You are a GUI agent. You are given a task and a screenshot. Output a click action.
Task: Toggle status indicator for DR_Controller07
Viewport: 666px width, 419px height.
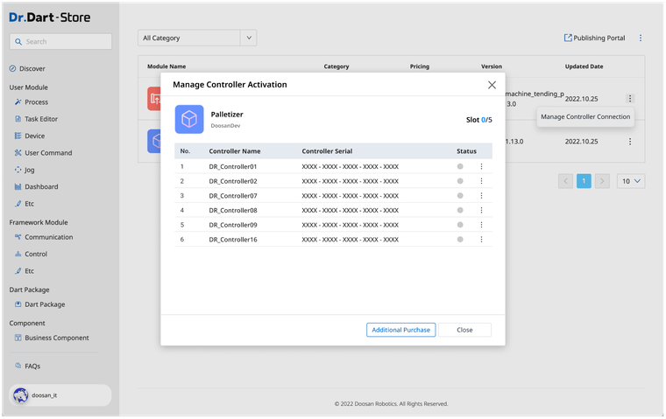460,196
